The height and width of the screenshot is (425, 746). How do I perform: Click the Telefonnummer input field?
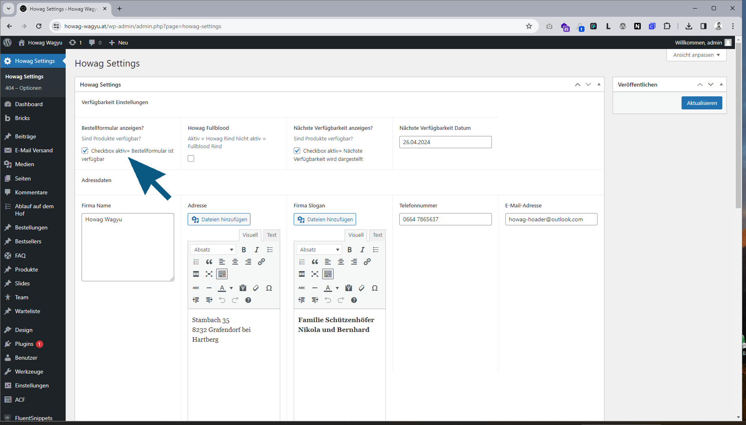point(445,219)
